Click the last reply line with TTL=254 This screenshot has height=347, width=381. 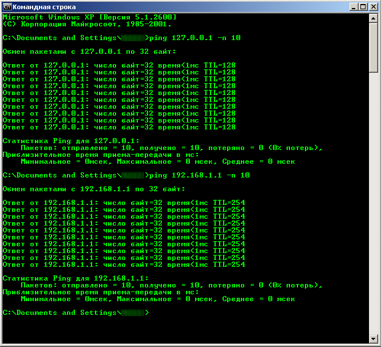[124, 265]
